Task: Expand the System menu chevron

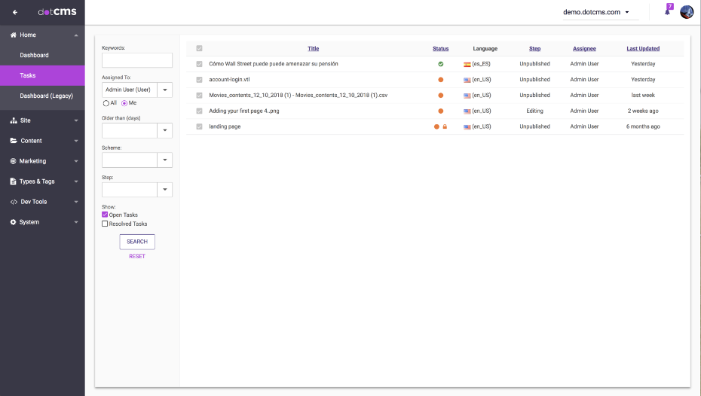Action: pyautogui.click(x=76, y=222)
